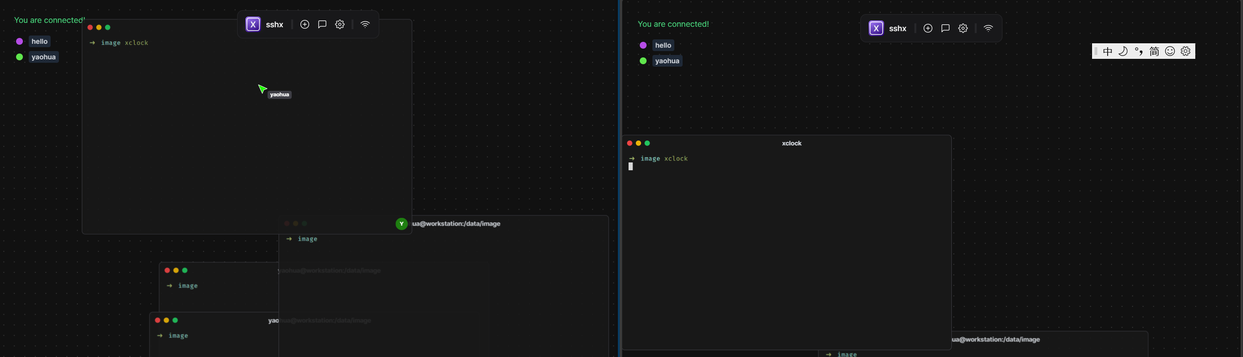This screenshot has width=1243, height=357.
Task: Select user 'hello' in the left user list
Action: tap(39, 41)
